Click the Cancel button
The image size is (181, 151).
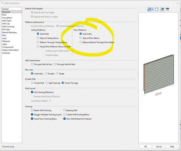point(159,147)
